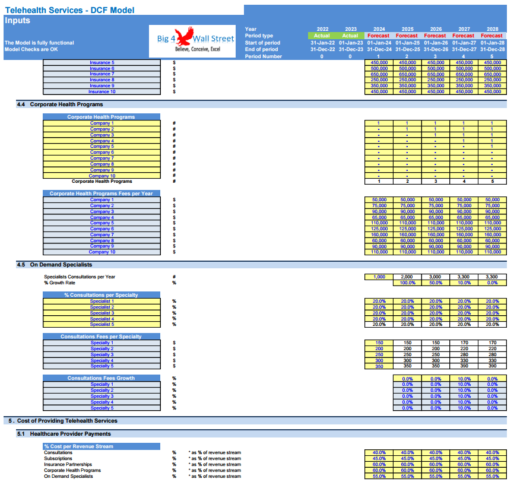Select the Company 1 count cell for 2024
The height and width of the screenshot is (482, 517).
coord(379,123)
